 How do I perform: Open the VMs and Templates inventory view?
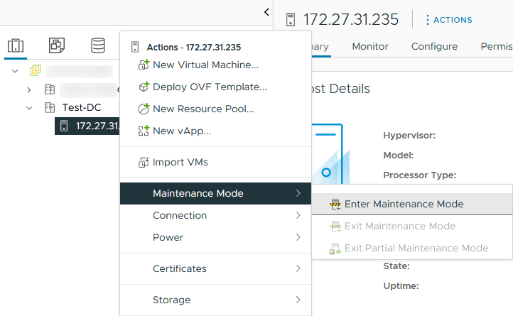(x=57, y=45)
